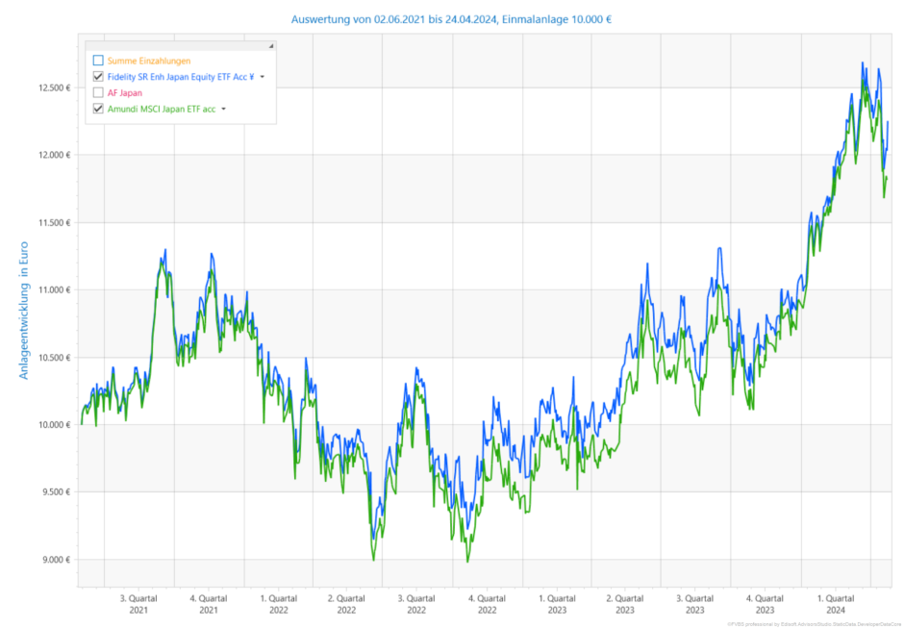Open dropdown arrow next to Amundi ETF
Screen dimensions: 904x628
coord(224,110)
